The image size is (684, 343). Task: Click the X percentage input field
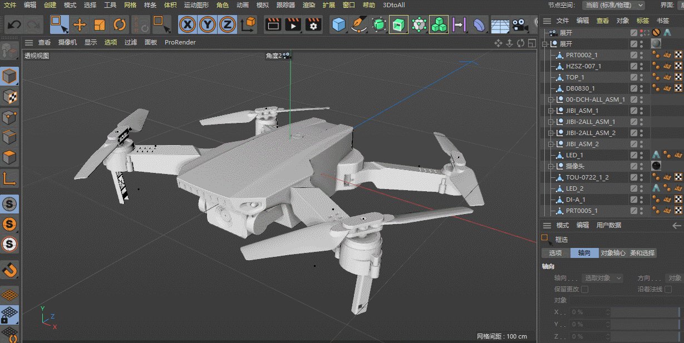pyautogui.click(x=589, y=312)
